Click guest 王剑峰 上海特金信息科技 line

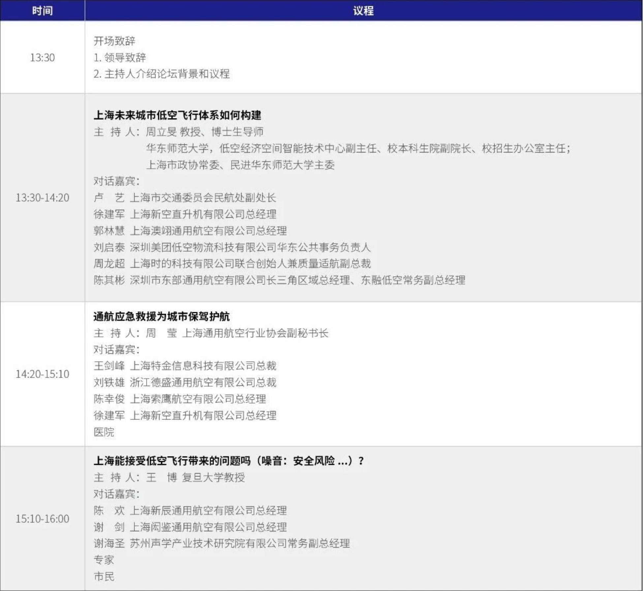click(x=185, y=366)
